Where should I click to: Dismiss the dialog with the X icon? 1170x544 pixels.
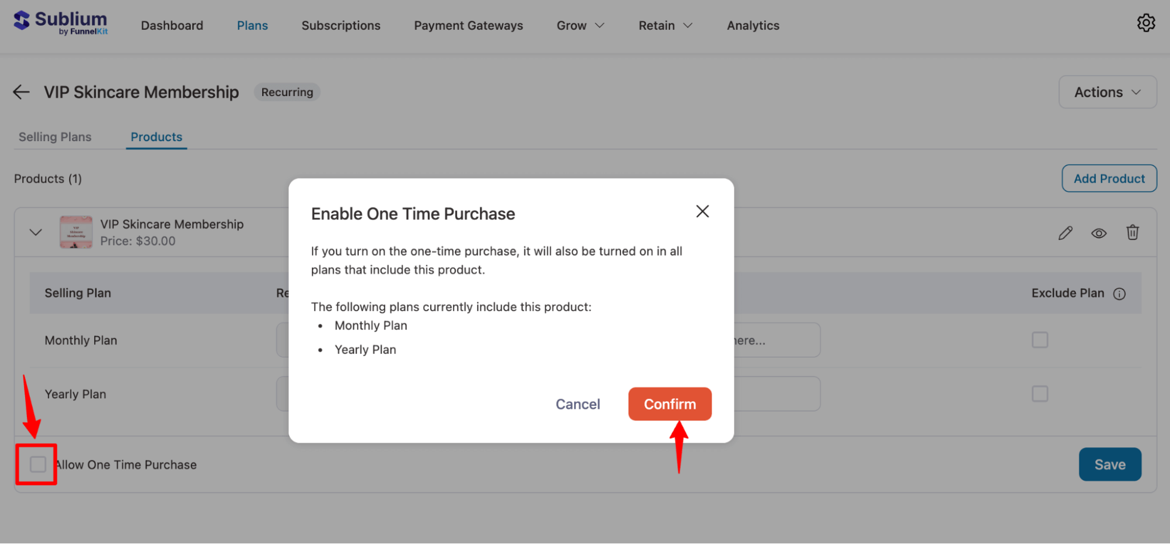(702, 211)
